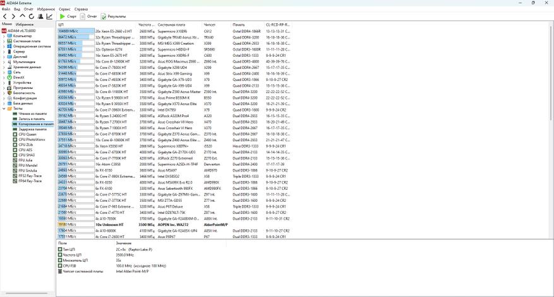This screenshot has width=554, height=297.
Task: Open the Вид menu
Action: pyautogui.click(x=17, y=9)
